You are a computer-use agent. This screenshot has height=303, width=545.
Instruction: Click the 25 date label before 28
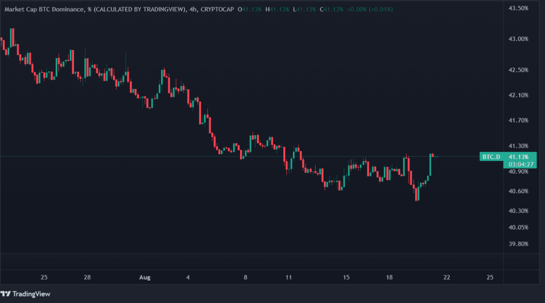[44, 277]
